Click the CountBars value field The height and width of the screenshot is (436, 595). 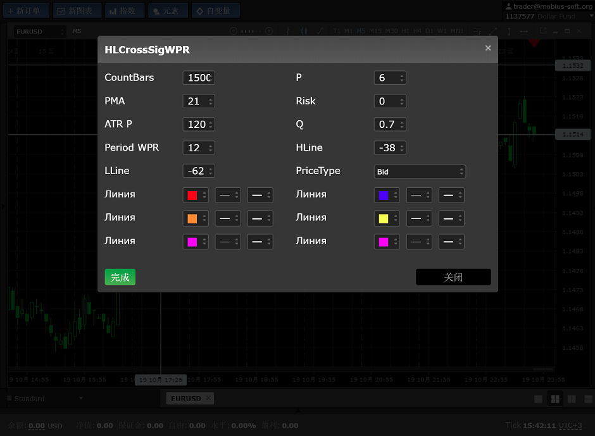tap(199, 78)
